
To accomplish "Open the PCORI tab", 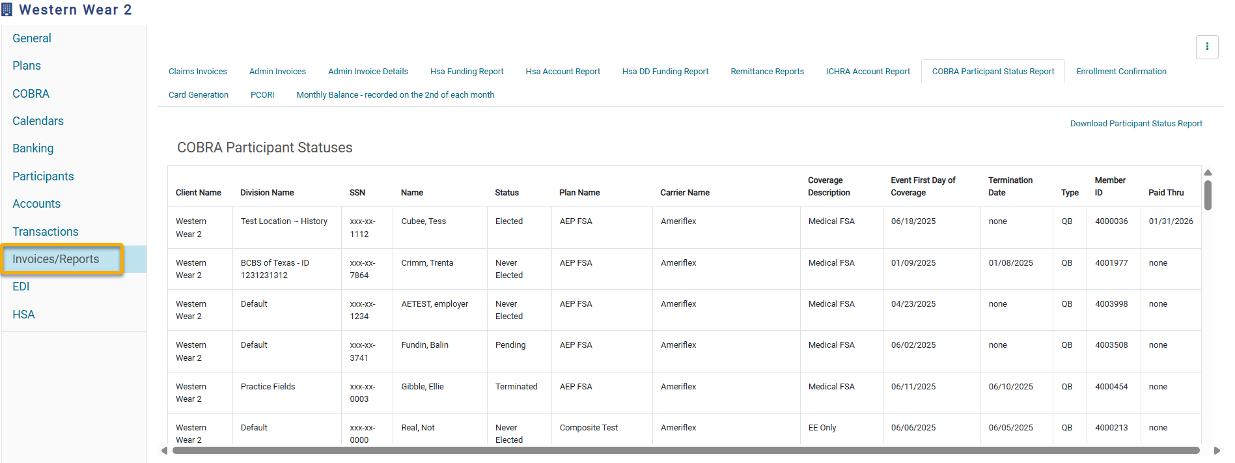I will click(x=262, y=95).
